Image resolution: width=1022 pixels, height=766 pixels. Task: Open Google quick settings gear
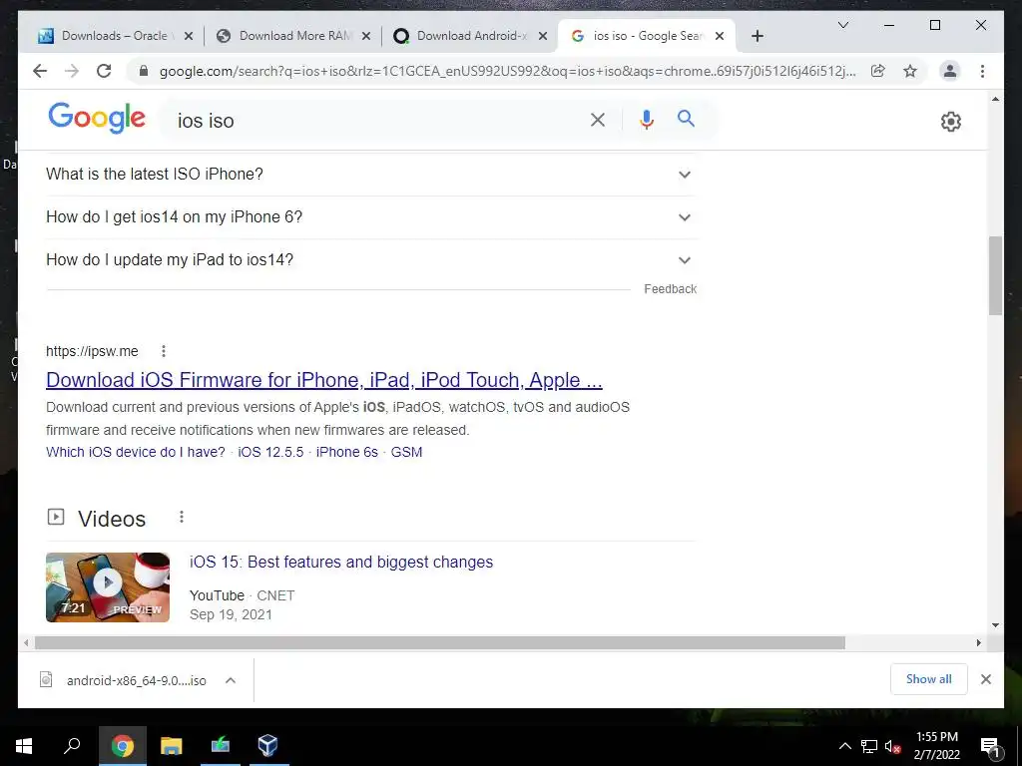(x=951, y=121)
